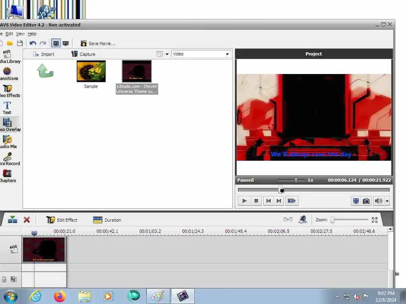This screenshot has height=304, width=406.
Task: Open the Edit menu
Action: (9, 34)
